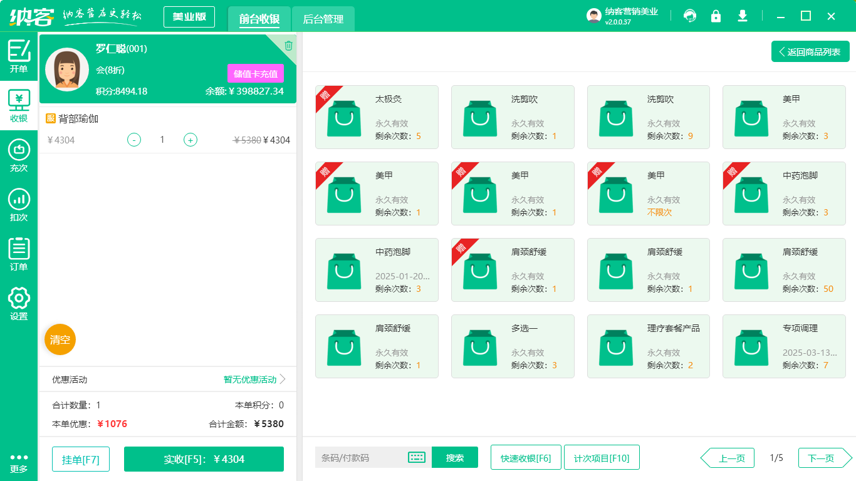Open the 订单 (orders) sidebar icon

pos(18,253)
